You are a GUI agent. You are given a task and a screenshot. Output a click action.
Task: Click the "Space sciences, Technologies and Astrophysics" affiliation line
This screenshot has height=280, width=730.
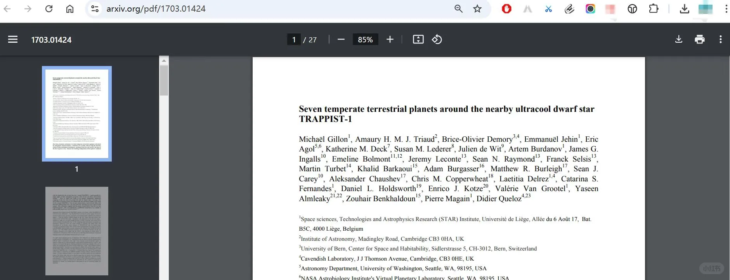pyautogui.click(x=445, y=219)
